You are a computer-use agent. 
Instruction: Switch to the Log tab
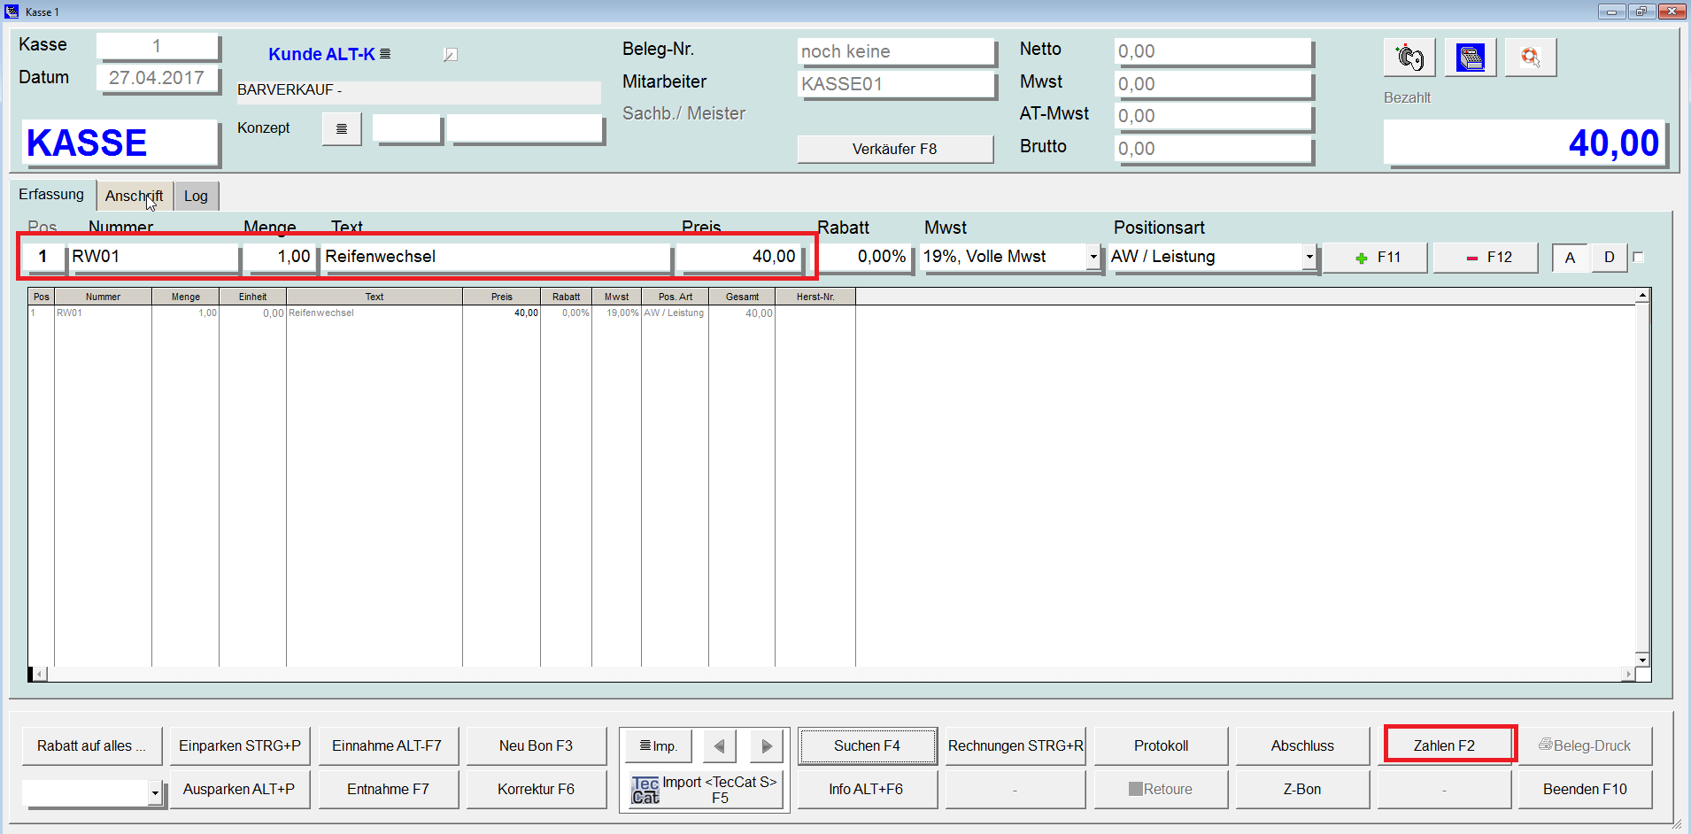[196, 196]
